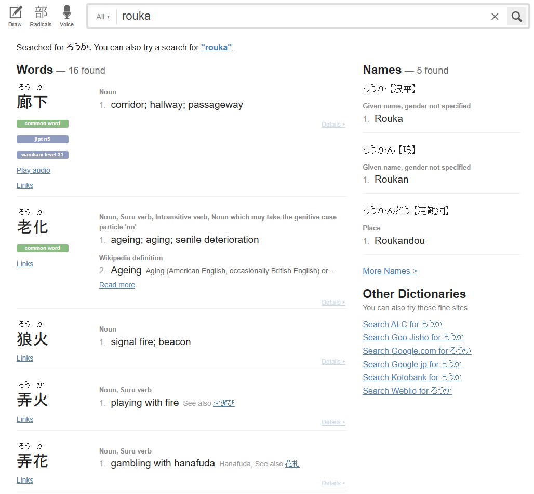Viewport: 534px width, 494px height.
Task: Click the kanji word 弄火
Action: tap(32, 400)
